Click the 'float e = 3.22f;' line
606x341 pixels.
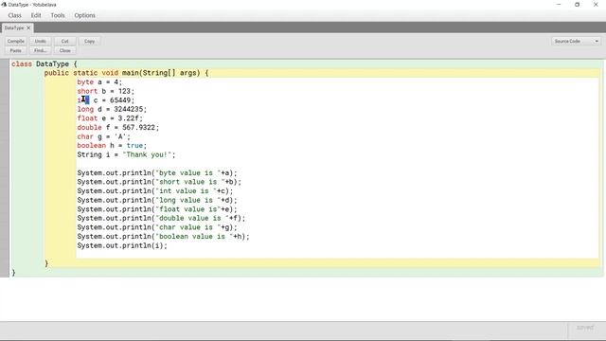(110, 118)
